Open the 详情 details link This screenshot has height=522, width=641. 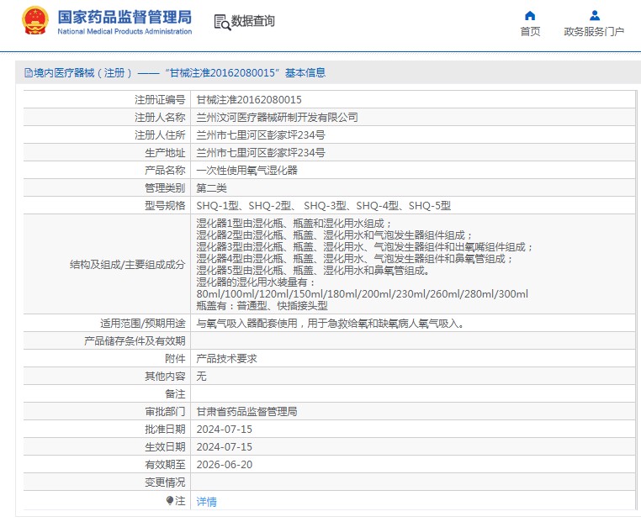(x=206, y=501)
